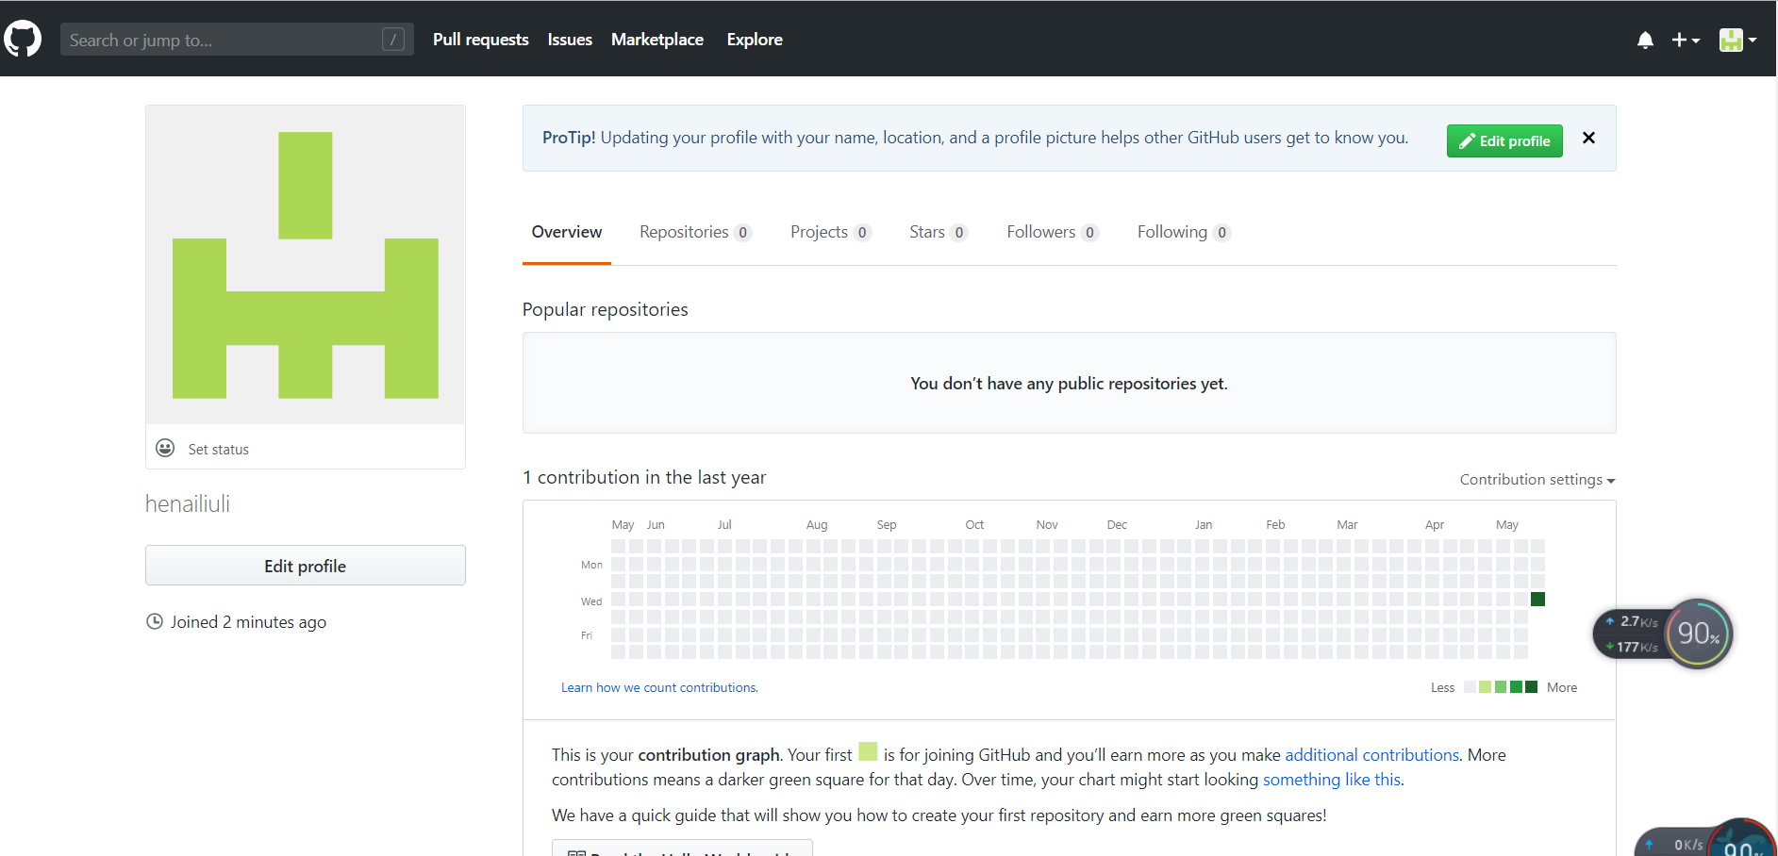The image size is (1778, 856).
Task: Dismiss the ProTip banner with X
Action: tap(1588, 138)
